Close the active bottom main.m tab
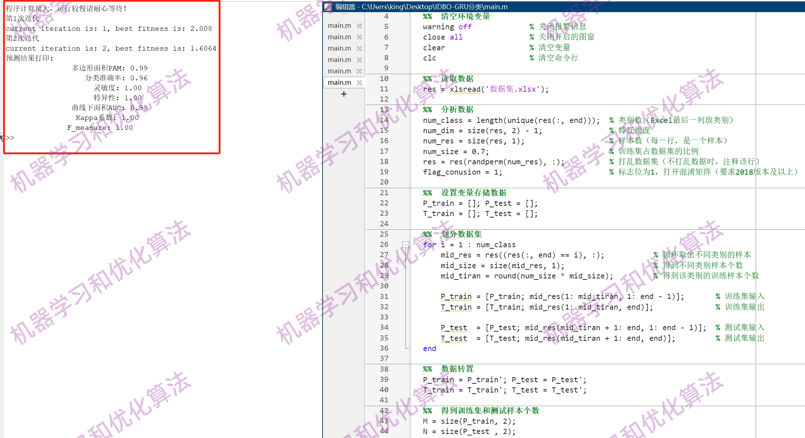The height and width of the screenshot is (438, 805). [x=359, y=83]
